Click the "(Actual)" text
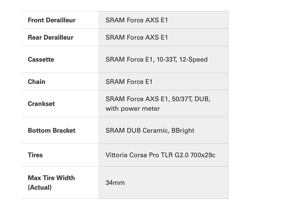 tap(40, 188)
